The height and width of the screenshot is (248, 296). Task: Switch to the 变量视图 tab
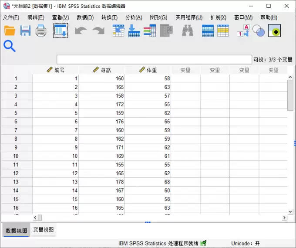44,230
